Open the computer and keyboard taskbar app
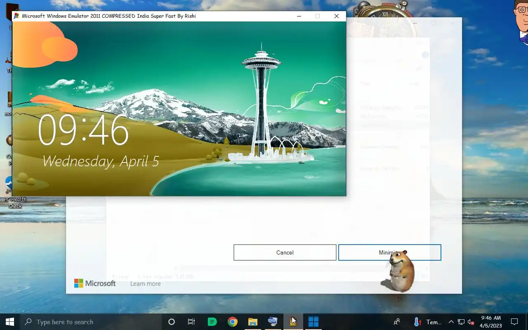This screenshot has width=528, height=330. pos(273,322)
